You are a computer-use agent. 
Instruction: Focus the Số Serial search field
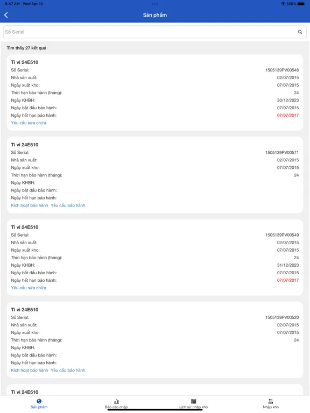tap(155, 32)
